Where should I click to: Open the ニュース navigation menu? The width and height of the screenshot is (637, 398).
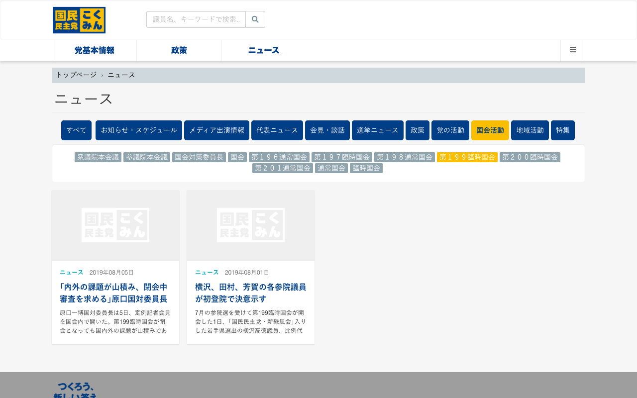coord(264,50)
